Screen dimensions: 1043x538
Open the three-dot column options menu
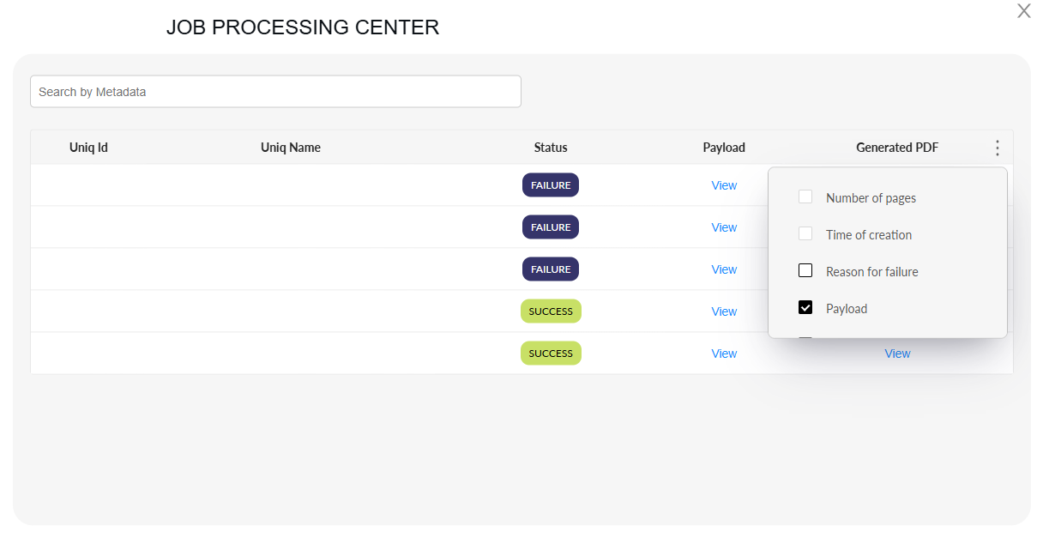(x=997, y=148)
